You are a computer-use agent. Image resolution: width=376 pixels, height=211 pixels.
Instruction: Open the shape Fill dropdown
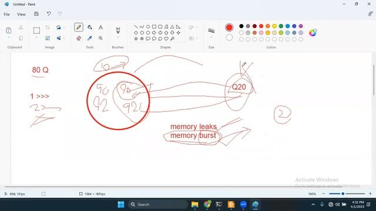193,38
